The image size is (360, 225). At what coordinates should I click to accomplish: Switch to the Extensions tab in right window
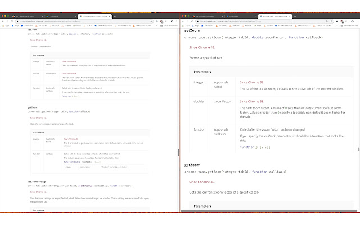pyautogui.click(x=241, y=16)
